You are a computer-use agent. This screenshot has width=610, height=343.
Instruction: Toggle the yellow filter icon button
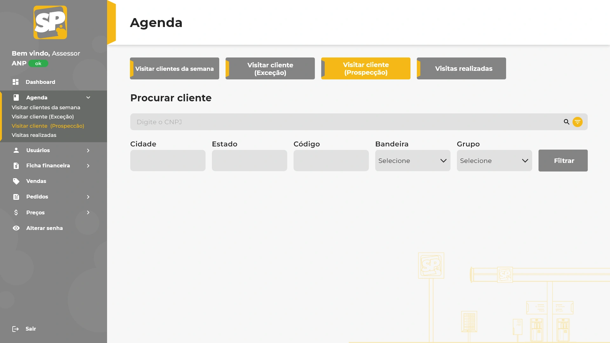point(577,122)
